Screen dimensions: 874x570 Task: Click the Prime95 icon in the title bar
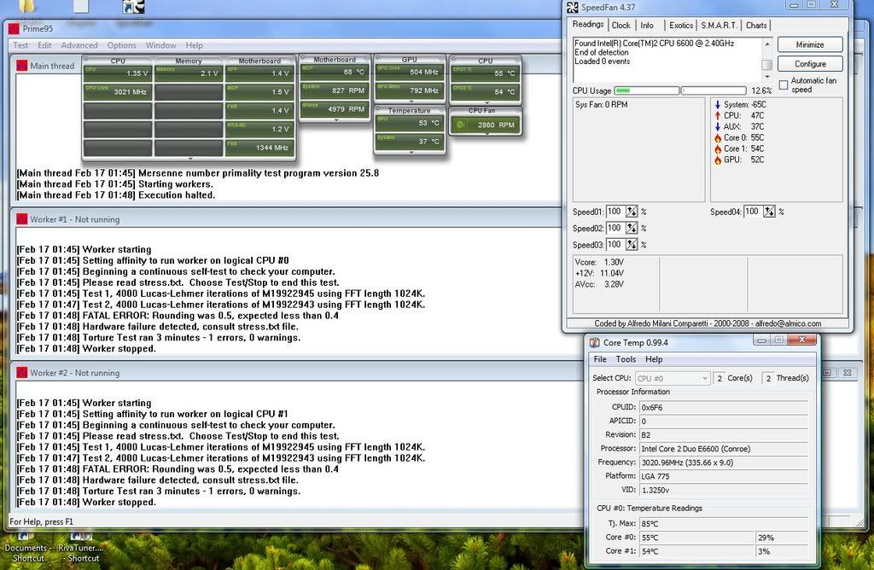coord(15,28)
